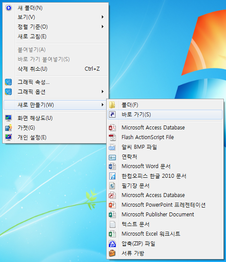Create new 한컴오피스 한글 2010 문서
This screenshot has width=226, height=262.
point(165,176)
